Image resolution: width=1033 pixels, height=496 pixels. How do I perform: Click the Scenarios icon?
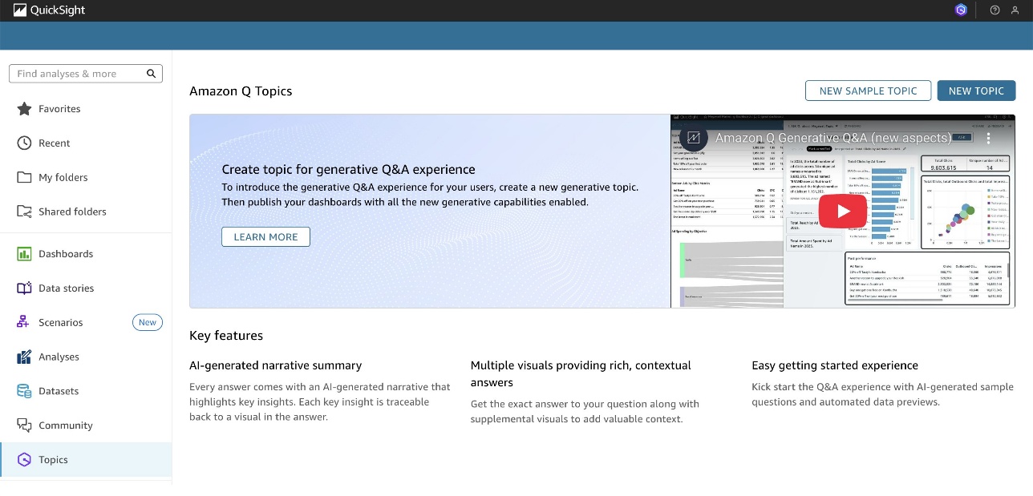[x=24, y=323]
